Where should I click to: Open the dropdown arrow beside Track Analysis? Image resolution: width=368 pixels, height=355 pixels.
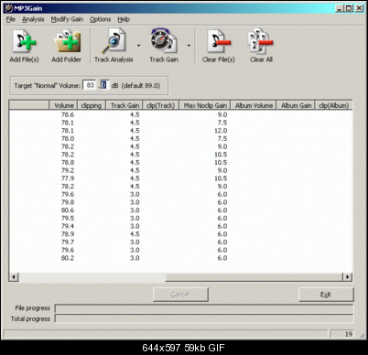pos(139,46)
